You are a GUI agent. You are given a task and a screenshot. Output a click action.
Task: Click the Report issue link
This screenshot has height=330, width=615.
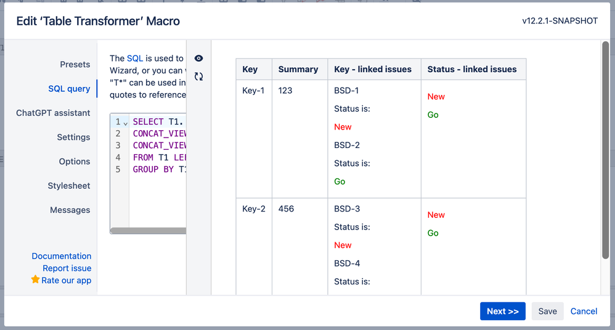click(67, 268)
